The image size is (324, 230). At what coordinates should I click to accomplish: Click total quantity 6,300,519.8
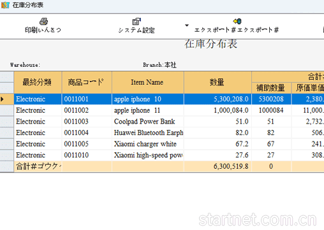pyautogui.click(x=217, y=166)
